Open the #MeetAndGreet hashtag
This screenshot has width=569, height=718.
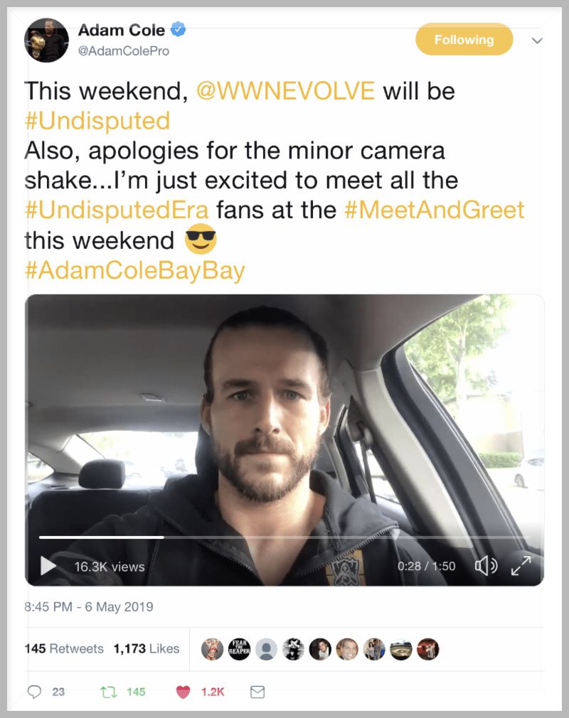click(x=434, y=210)
